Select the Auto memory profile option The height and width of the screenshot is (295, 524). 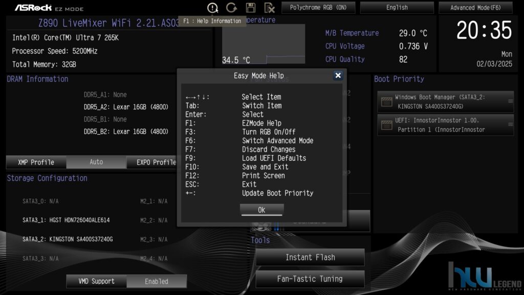click(x=96, y=162)
